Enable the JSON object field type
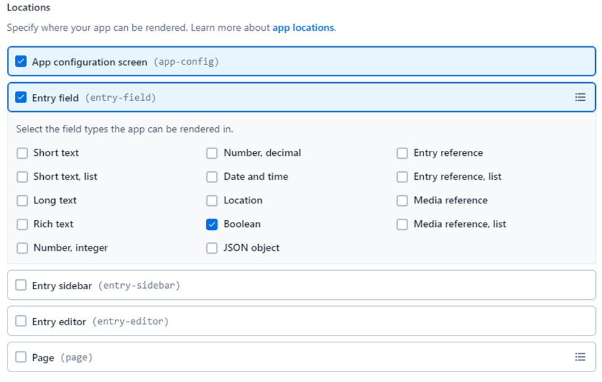This screenshot has height=382, width=602. click(212, 248)
